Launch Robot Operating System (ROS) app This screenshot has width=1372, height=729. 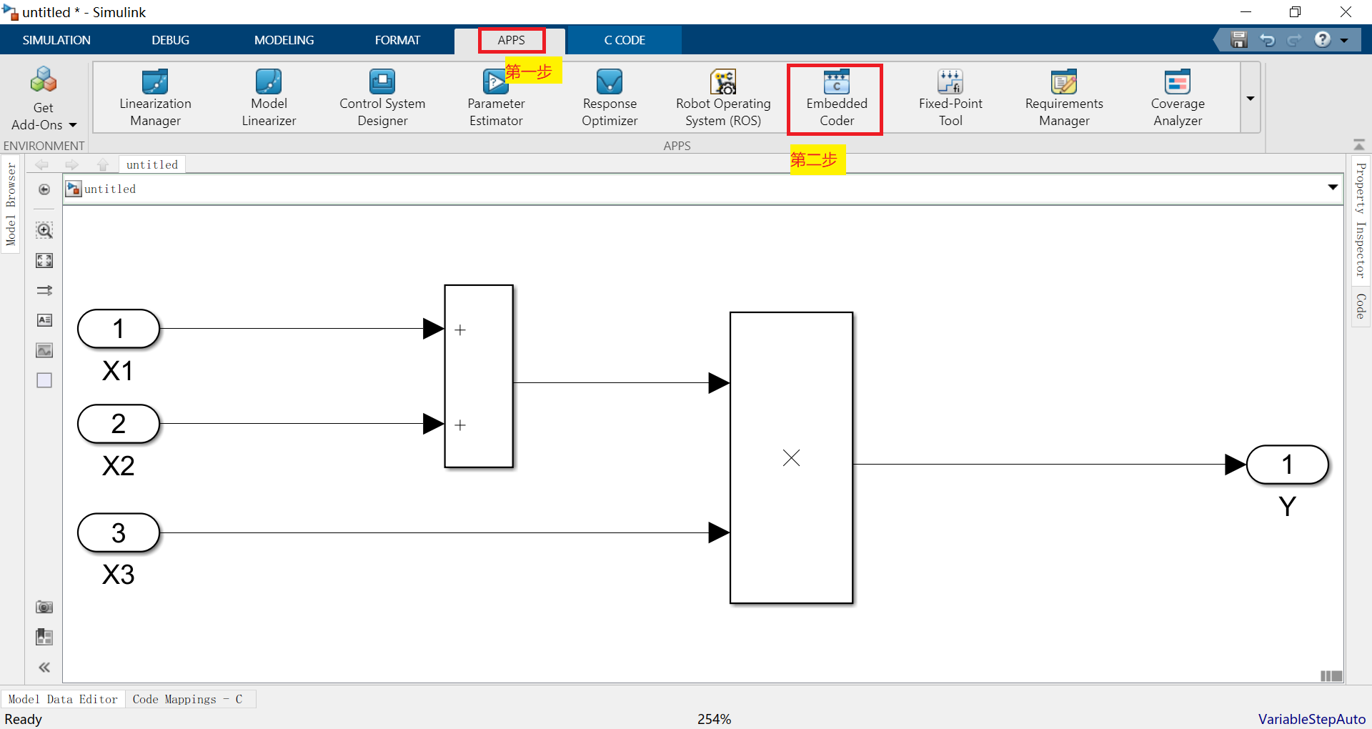click(x=723, y=98)
